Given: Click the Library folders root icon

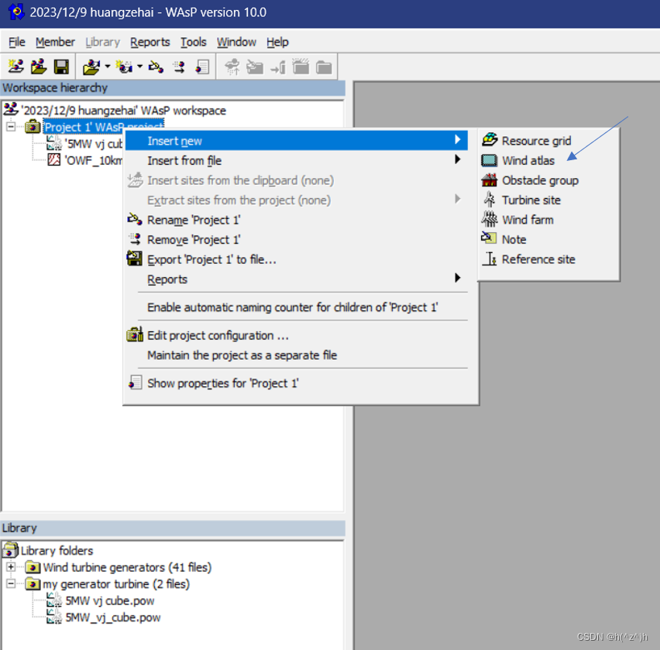Looking at the screenshot, I should [x=11, y=550].
